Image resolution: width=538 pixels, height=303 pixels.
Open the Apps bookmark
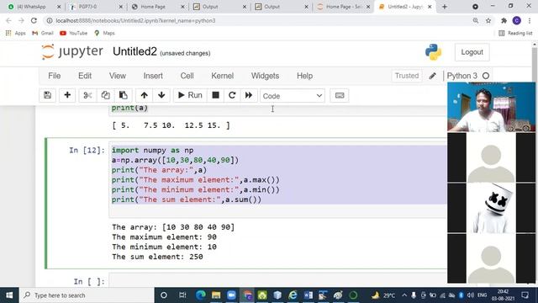click(x=16, y=33)
